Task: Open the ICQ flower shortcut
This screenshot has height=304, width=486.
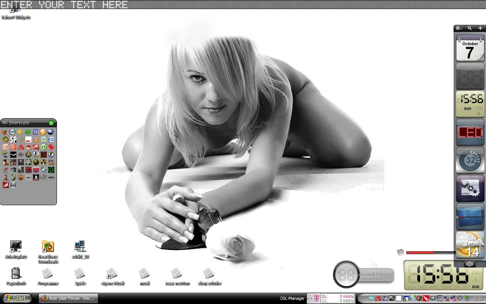Action: pyautogui.click(x=28, y=132)
